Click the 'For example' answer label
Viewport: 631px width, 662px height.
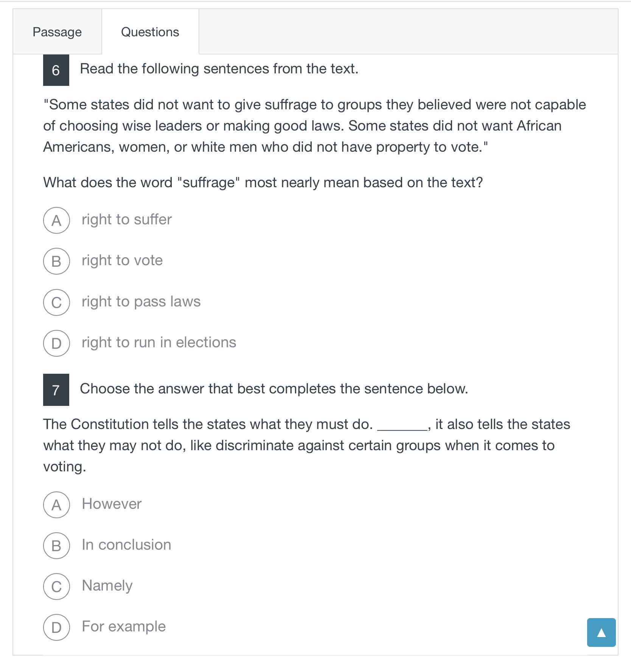pos(124,626)
